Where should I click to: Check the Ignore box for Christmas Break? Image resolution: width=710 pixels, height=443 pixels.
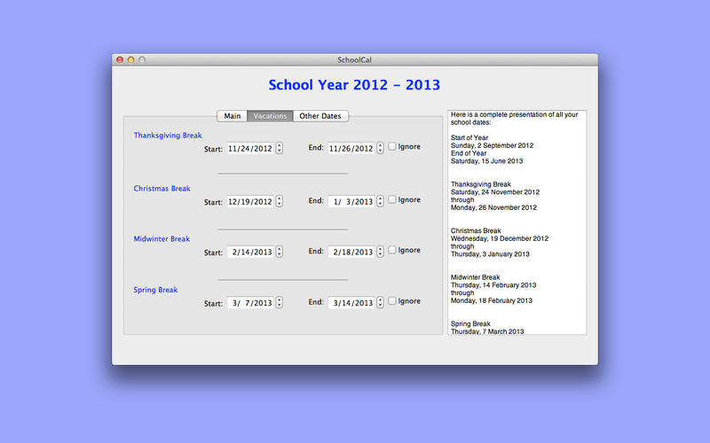[x=392, y=200]
